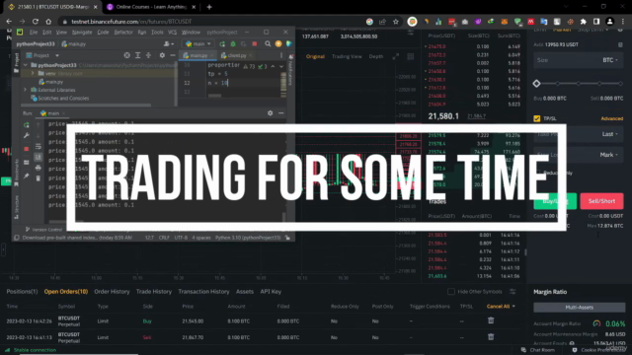Open Positions(1) tab
This screenshot has height=355, width=632.
(22, 292)
